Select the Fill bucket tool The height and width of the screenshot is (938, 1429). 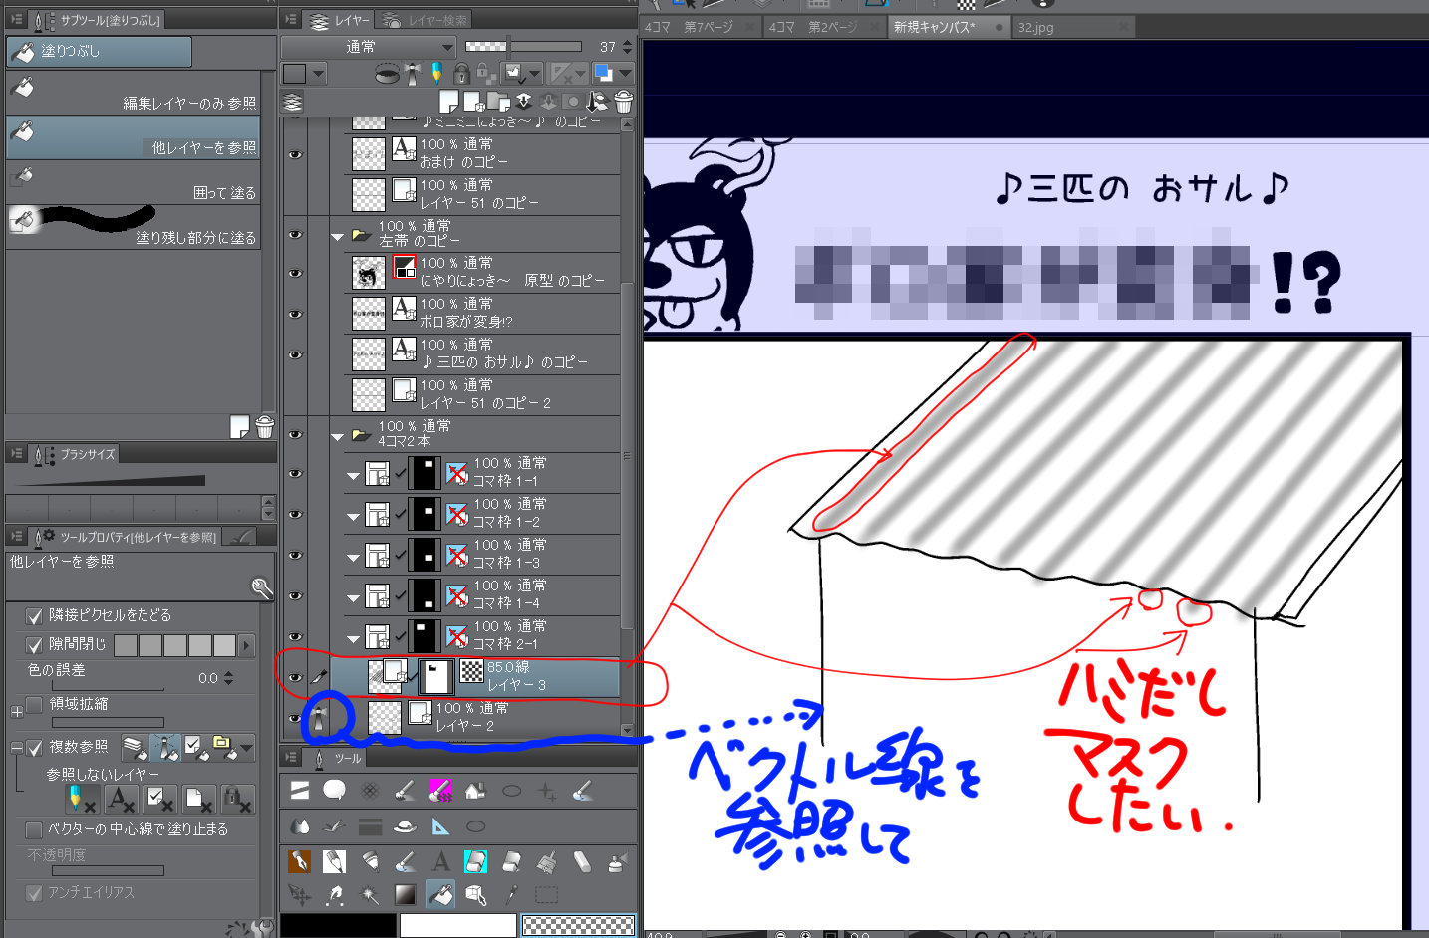coord(440,895)
